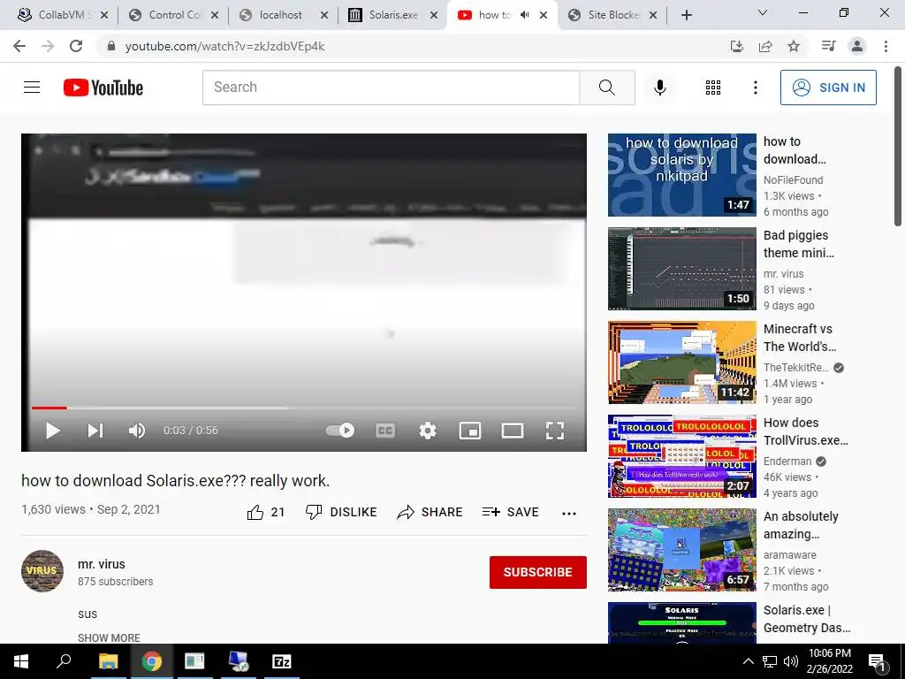Mute the video player volume

pos(137,431)
